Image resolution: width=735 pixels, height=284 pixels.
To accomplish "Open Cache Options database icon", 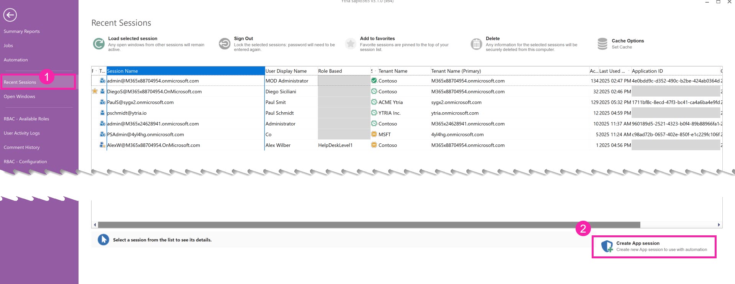I will (x=602, y=44).
